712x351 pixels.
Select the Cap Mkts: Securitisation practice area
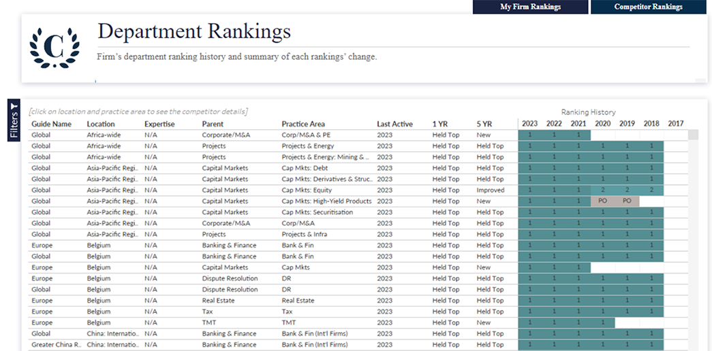pyautogui.click(x=318, y=212)
